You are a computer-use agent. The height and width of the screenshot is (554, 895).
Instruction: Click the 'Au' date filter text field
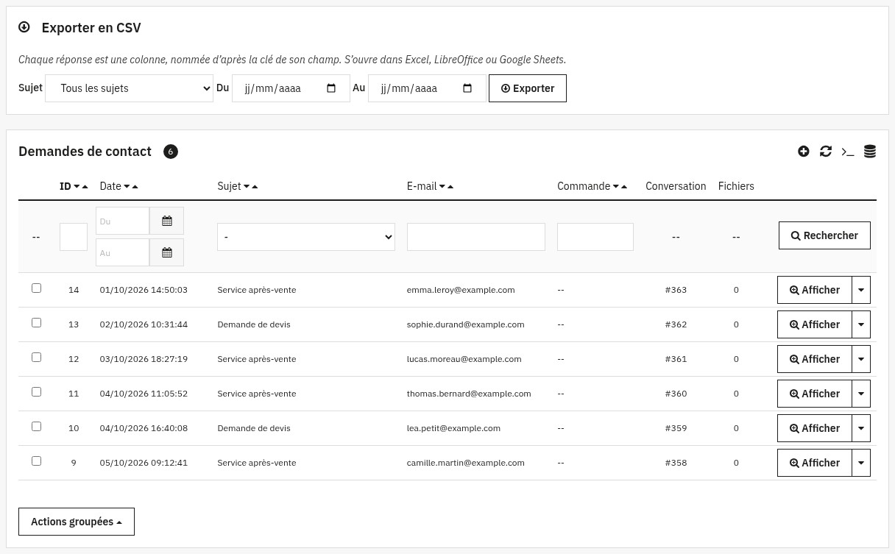[122, 252]
